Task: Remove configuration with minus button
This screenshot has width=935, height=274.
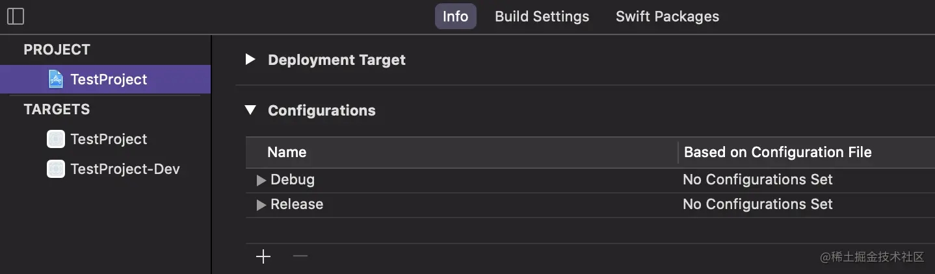Action: [x=300, y=256]
